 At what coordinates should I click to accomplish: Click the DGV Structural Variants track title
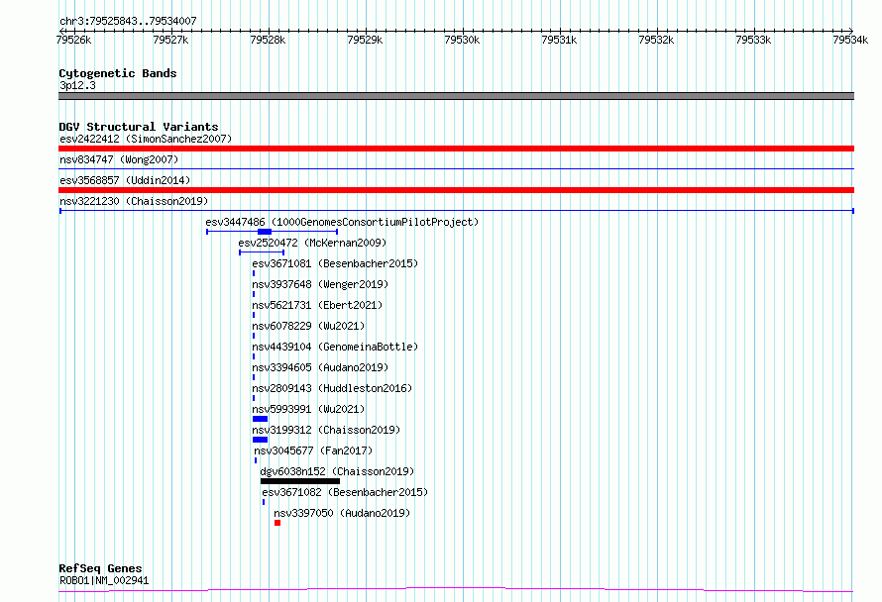coord(139,127)
